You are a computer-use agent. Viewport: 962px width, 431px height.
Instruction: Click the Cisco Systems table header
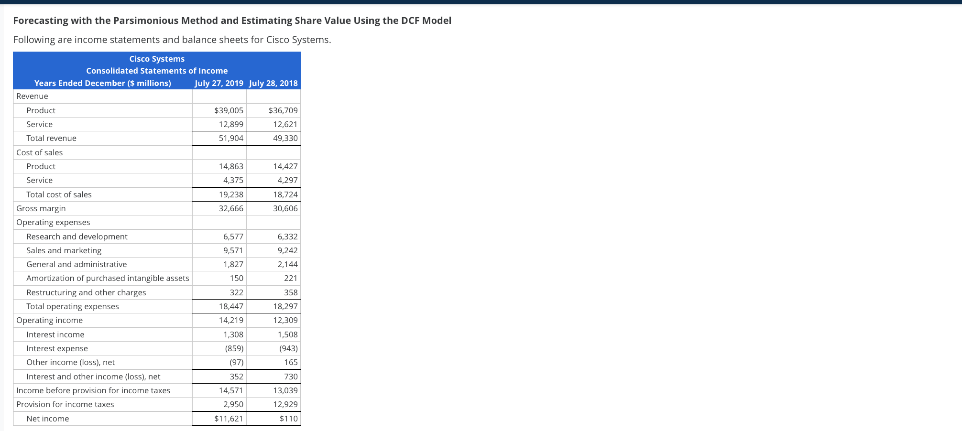[x=156, y=59]
